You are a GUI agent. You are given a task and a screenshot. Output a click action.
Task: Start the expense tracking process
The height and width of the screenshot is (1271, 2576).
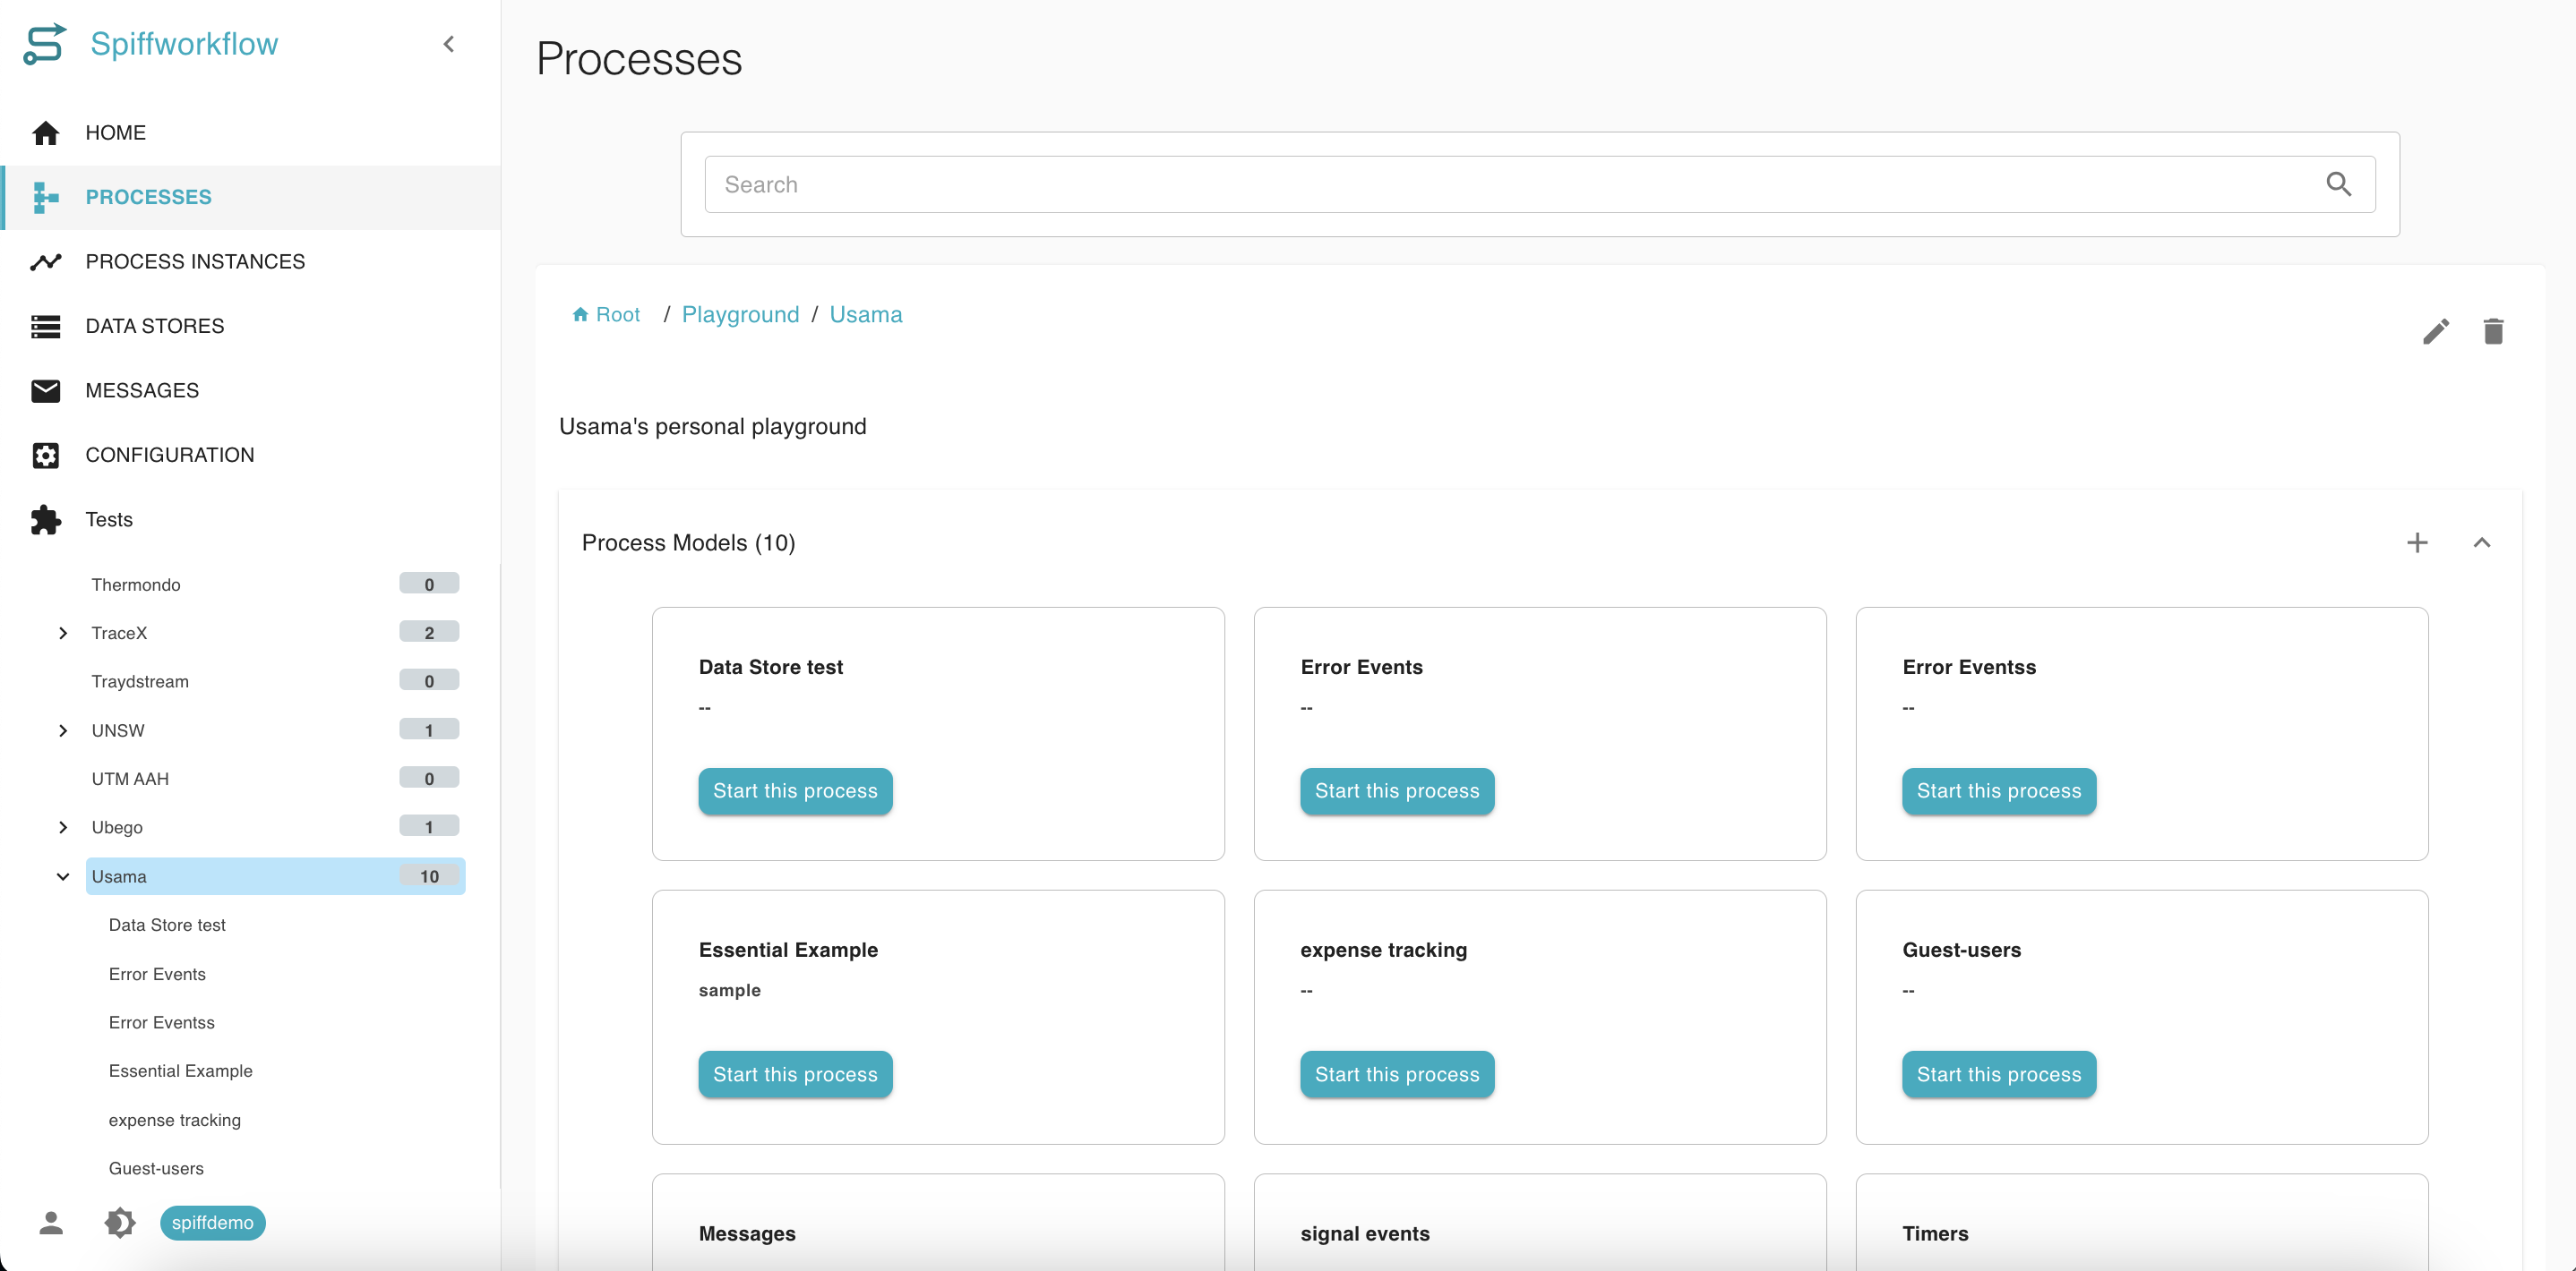[x=1397, y=1074]
